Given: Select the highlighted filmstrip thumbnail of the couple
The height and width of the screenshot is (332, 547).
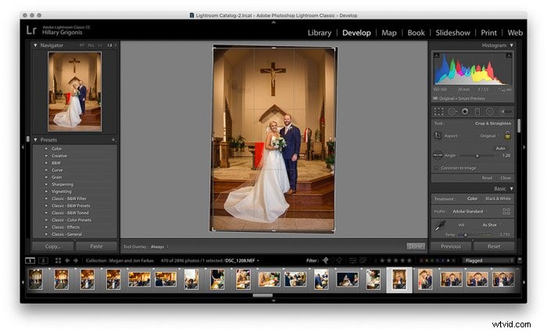Looking at the screenshot, I should (x=399, y=280).
